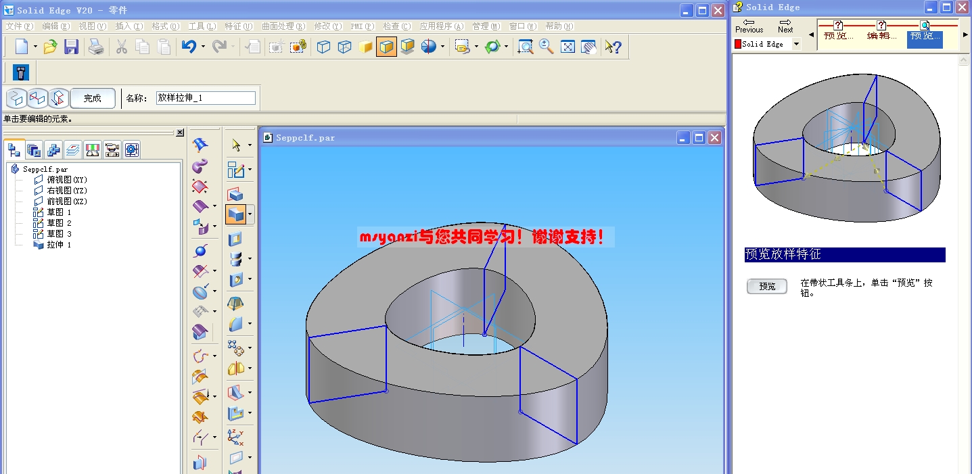Open the layers EdgeBar tab
This screenshot has height=474, width=972.
pyautogui.click(x=73, y=149)
